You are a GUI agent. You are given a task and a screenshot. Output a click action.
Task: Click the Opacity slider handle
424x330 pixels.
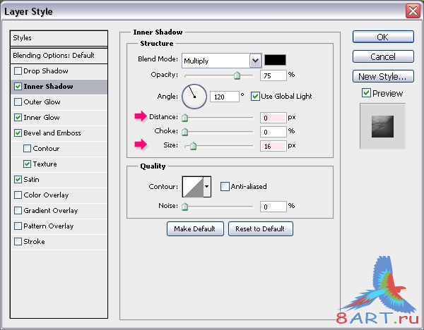237,75
